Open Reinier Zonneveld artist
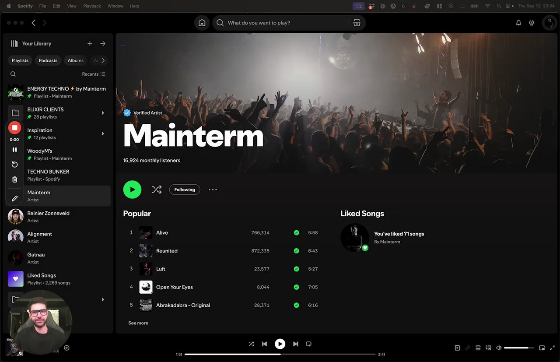The height and width of the screenshot is (362, 560). tap(59, 217)
